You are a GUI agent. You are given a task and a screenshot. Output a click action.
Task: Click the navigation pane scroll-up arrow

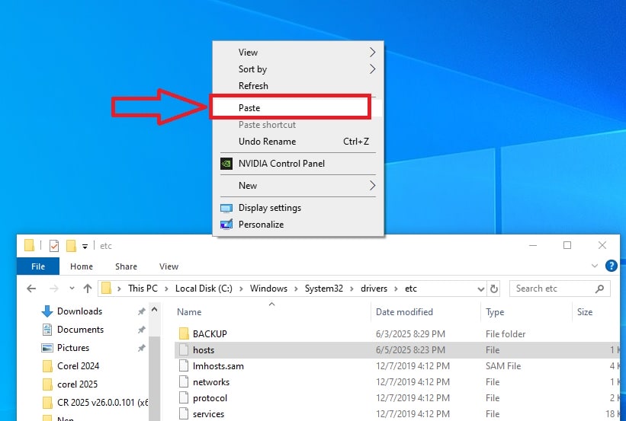coord(155,309)
